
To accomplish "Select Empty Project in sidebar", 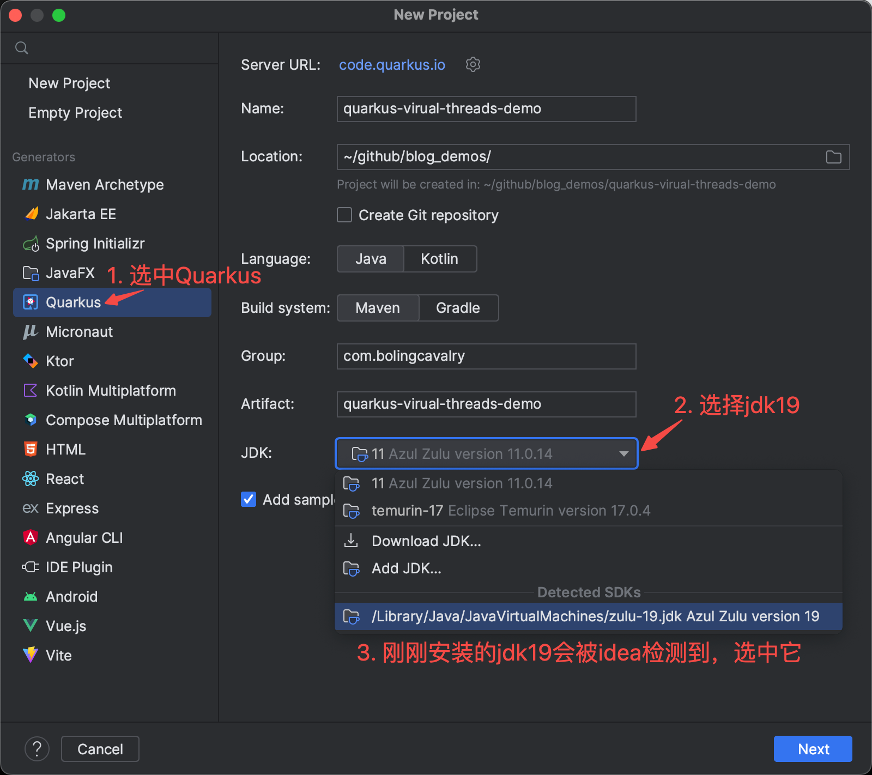I will tap(75, 112).
